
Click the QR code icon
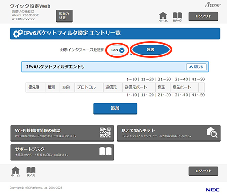pyautogui.click(x=105, y=133)
